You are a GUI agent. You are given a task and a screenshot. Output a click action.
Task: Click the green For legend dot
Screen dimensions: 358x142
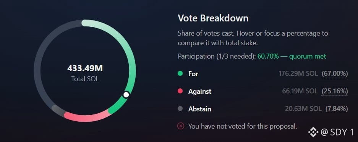tap(180, 73)
